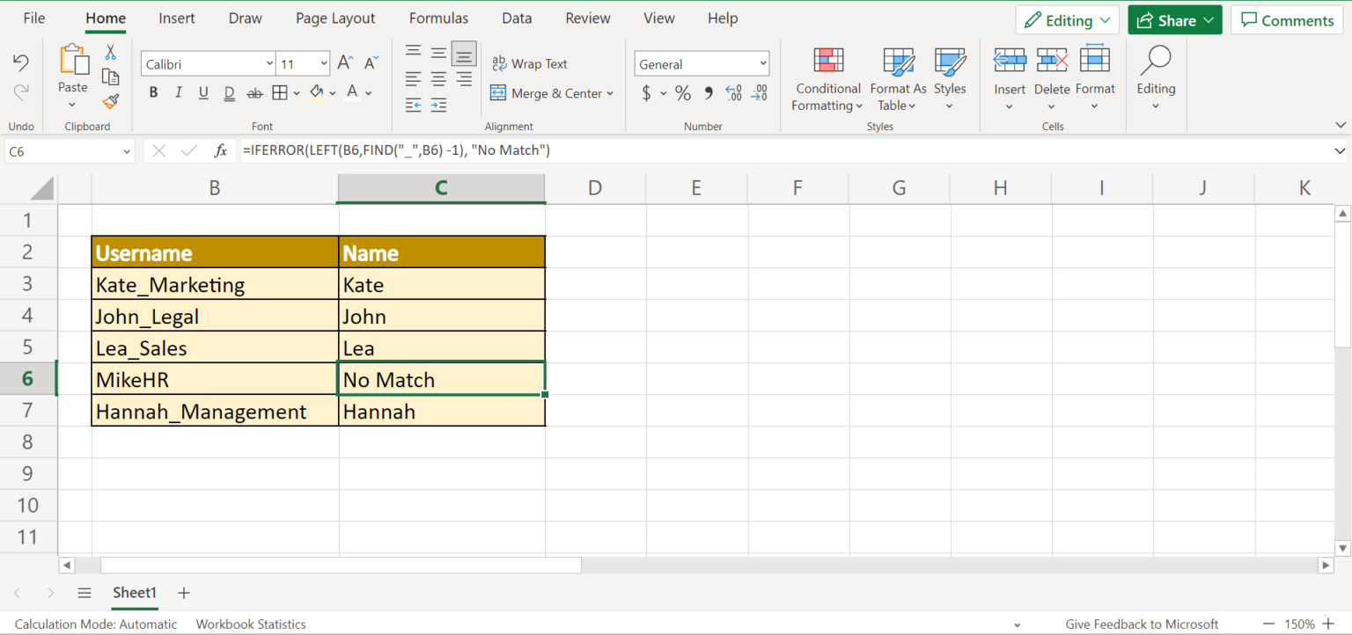Toggle Wrap Text for cell
Screen dimensions: 1352x635
pyautogui.click(x=530, y=63)
